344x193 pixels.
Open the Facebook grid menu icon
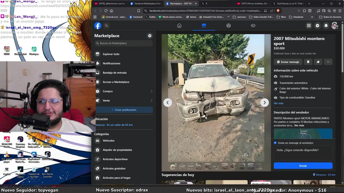309,25
